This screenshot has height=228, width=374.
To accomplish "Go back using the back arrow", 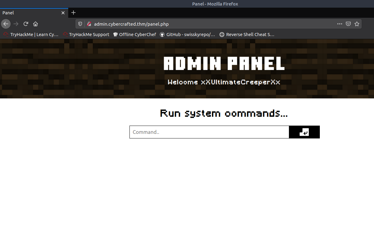I will (6, 24).
